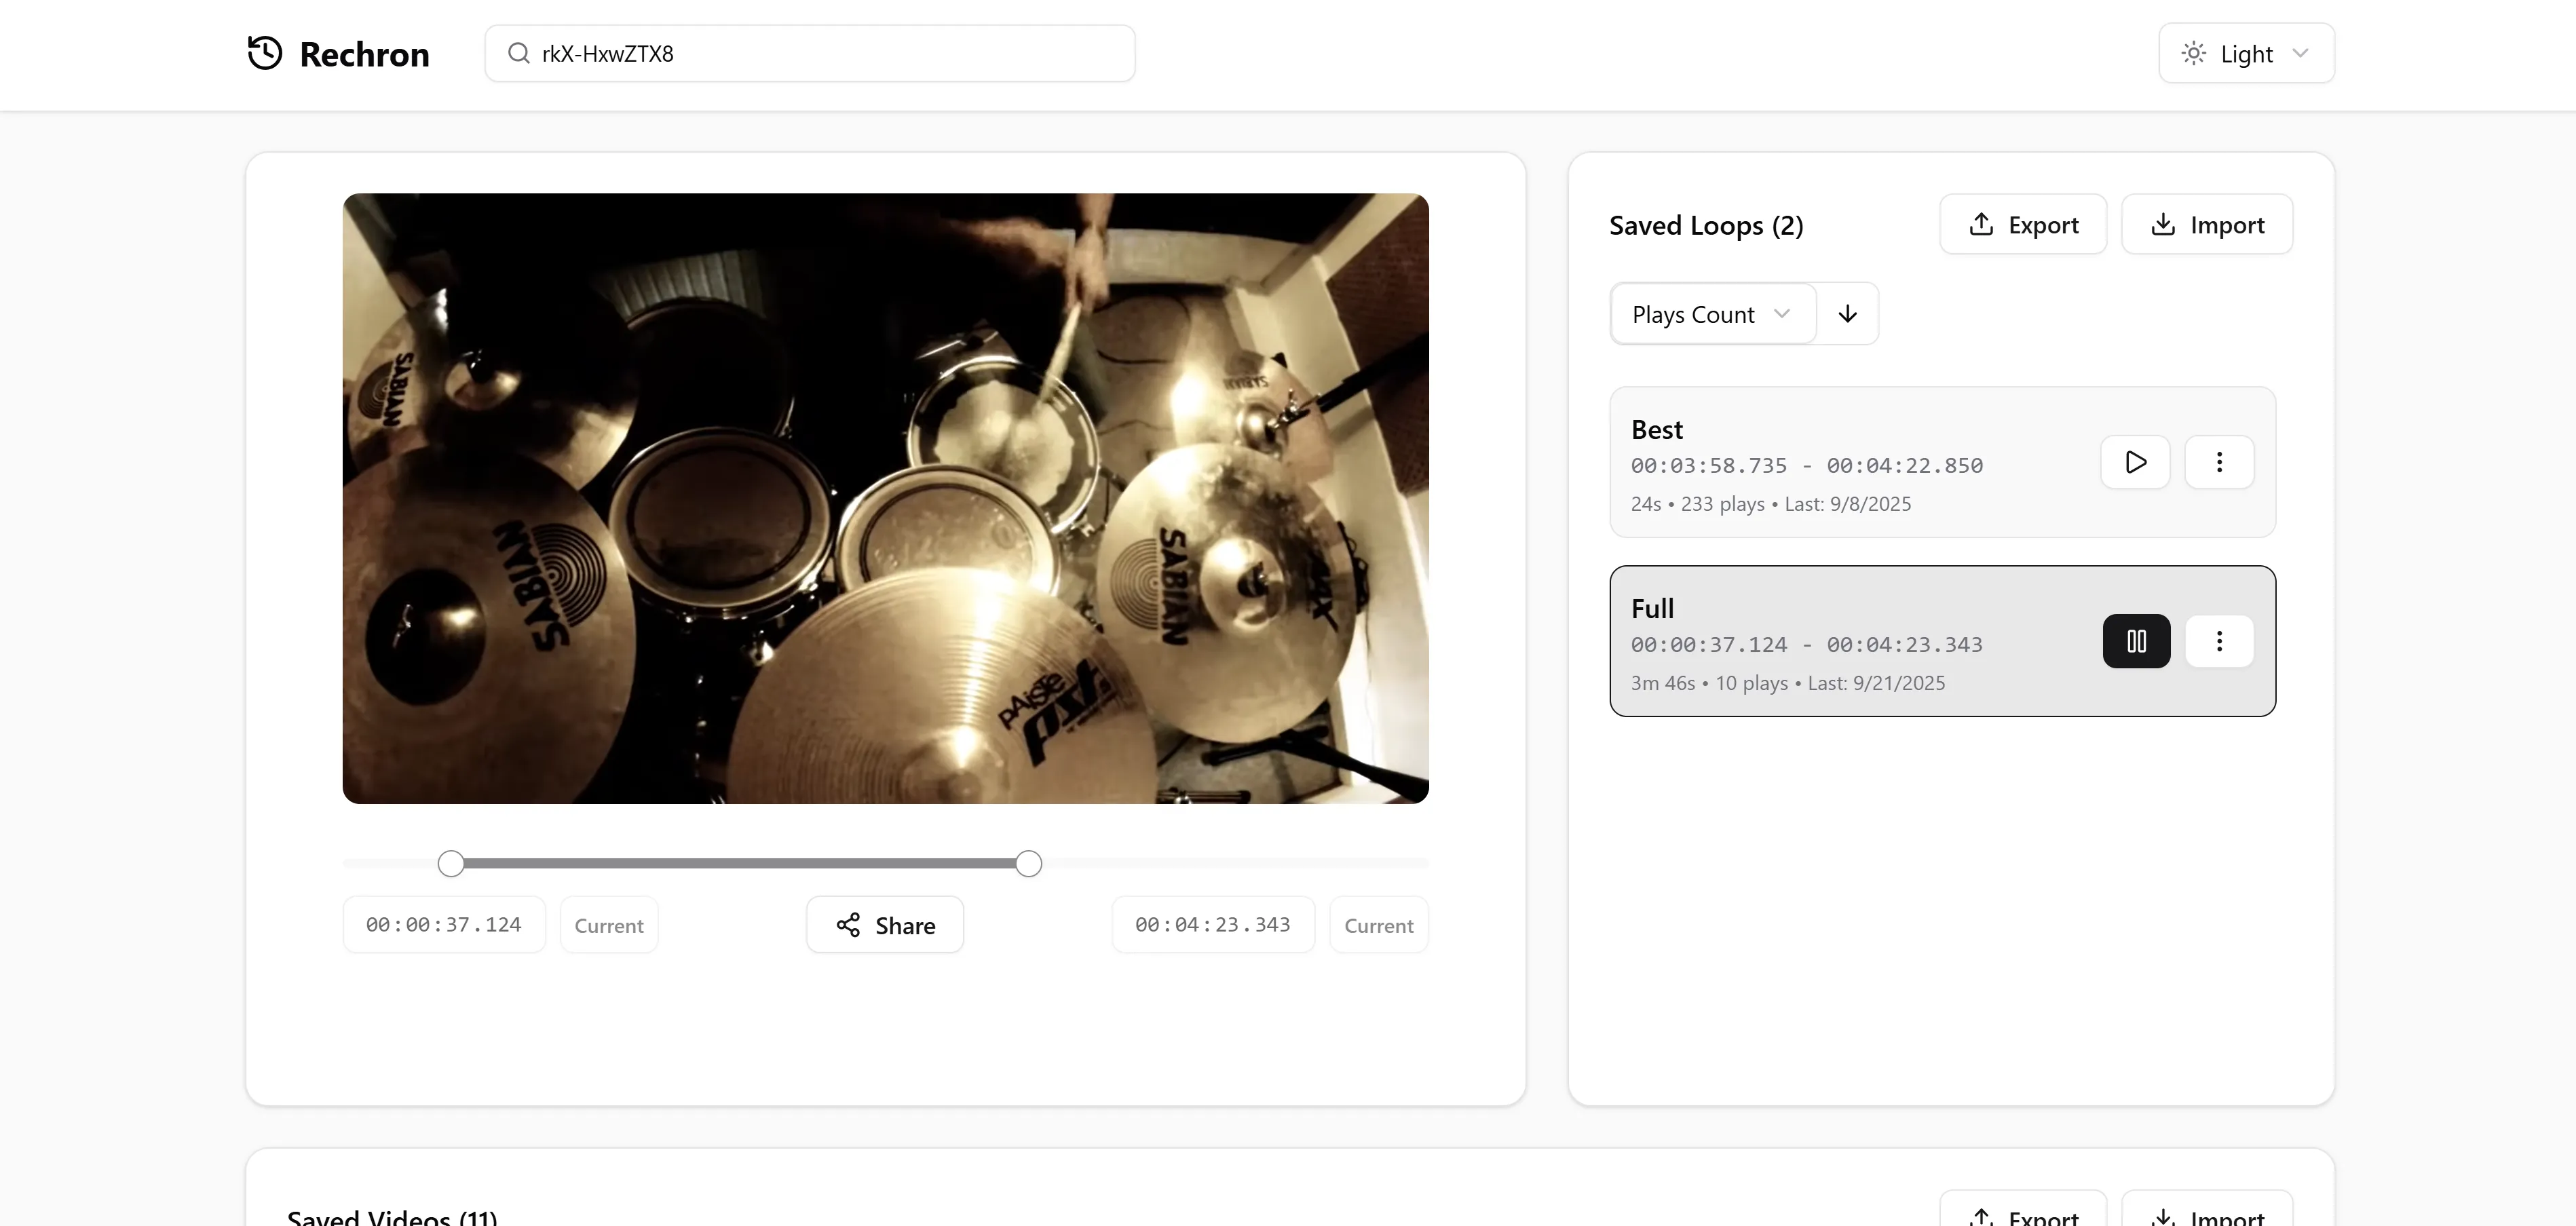Click the end time input field

pyautogui.click(x=1212, y=925)
